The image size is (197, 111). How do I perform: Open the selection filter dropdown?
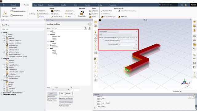[188, 91]
